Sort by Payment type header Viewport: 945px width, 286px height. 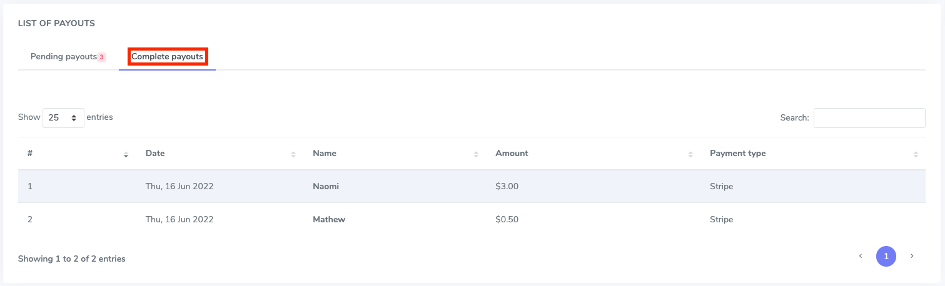pyautogui.click(x=737, y=153)
